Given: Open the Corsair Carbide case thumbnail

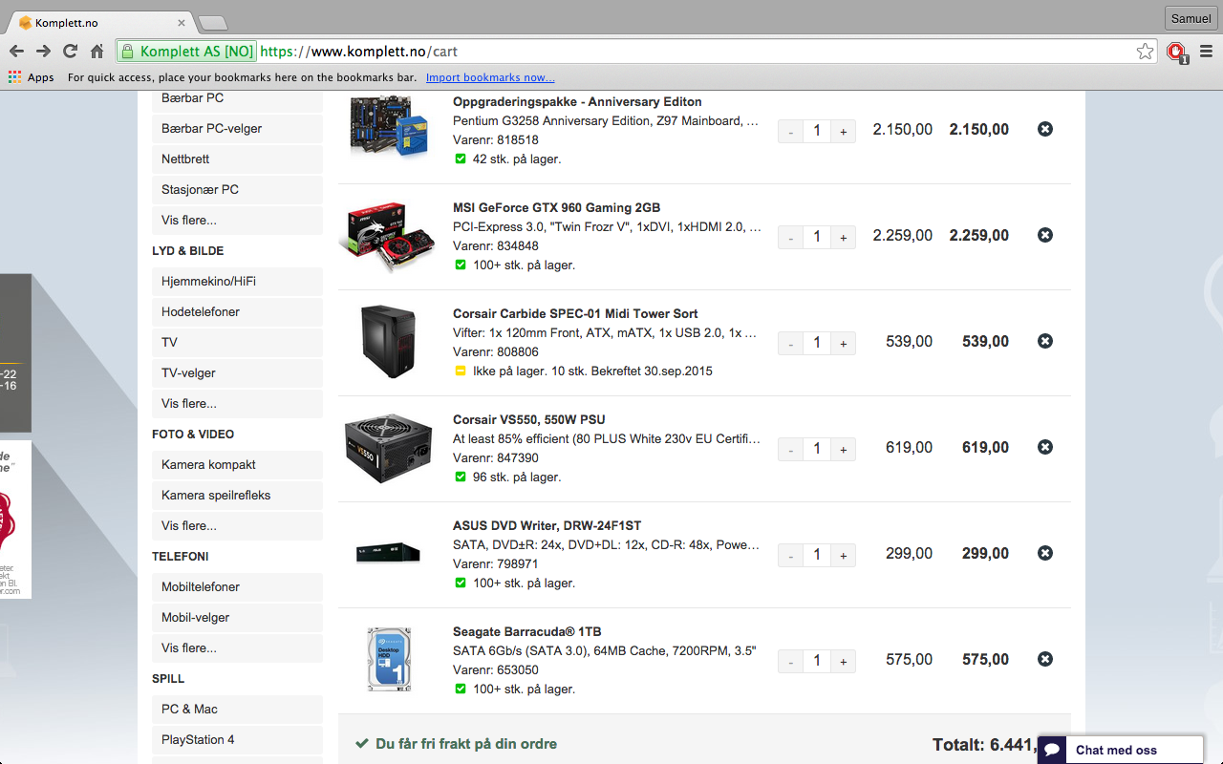Looking at the screenshot, I should 388,342.
